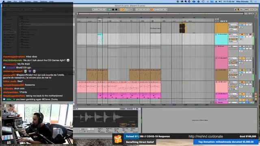Open the Drum Rack track input dropdown
The image size is (260, 146).
[233, 34]
